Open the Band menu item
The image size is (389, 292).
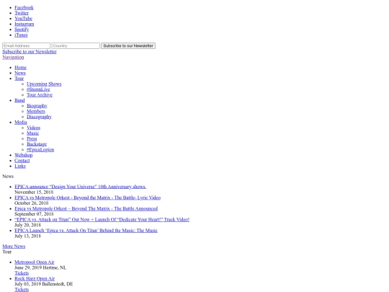tap(19, 100)
